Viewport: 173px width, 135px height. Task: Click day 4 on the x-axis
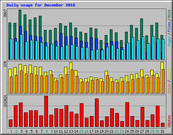(26, 131)
